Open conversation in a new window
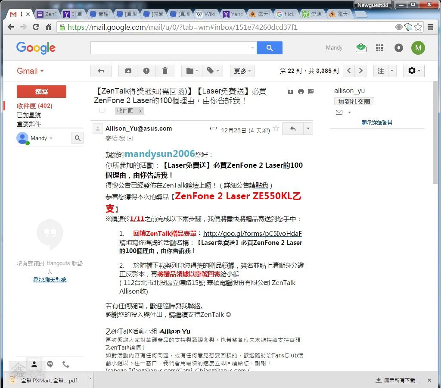This screenshot has height=388, width=441. [x=311, y=91]
